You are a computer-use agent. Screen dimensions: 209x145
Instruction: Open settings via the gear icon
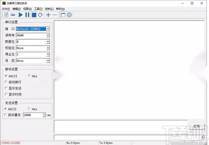pos(69,15)
